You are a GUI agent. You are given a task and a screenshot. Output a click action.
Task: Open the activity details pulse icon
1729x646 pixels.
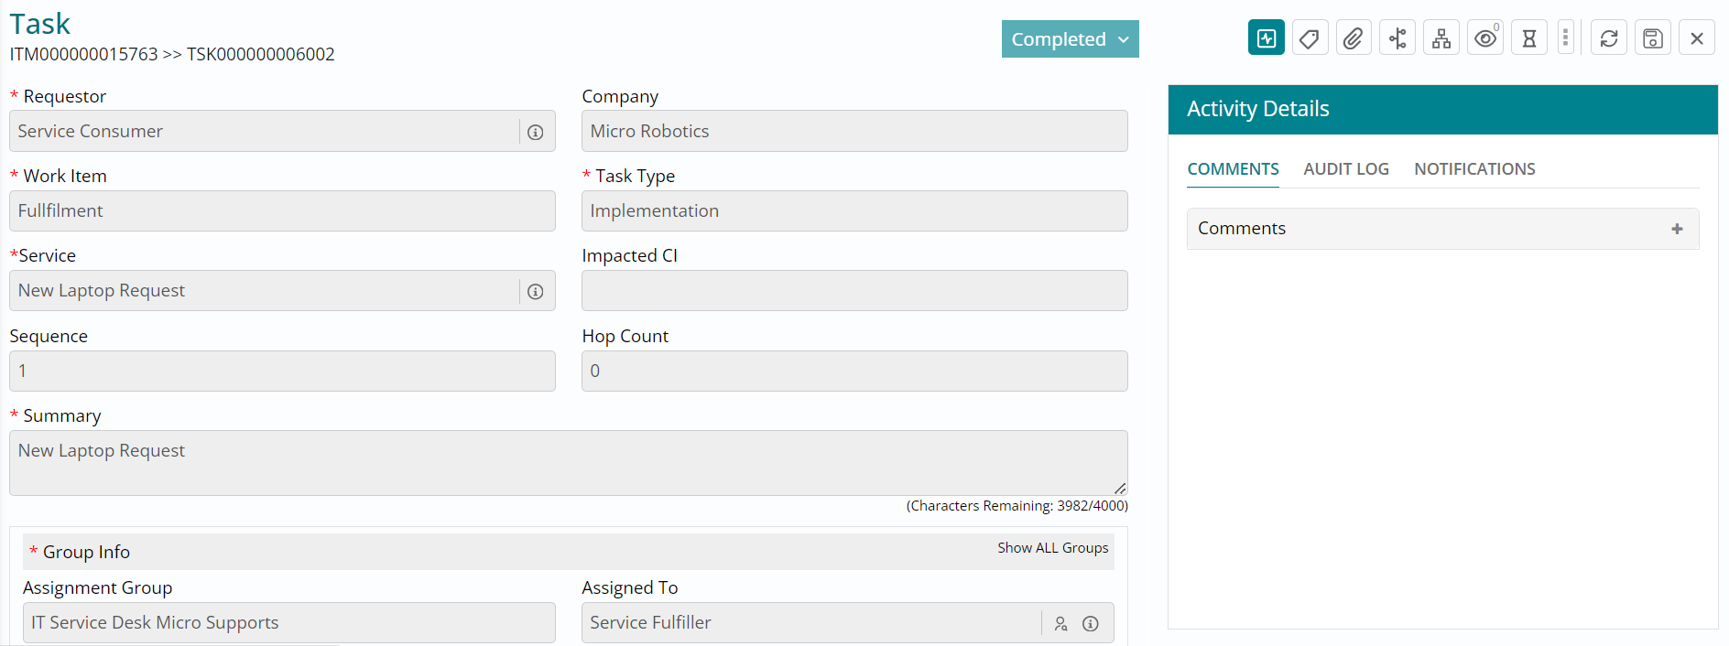pos(1267,38)
